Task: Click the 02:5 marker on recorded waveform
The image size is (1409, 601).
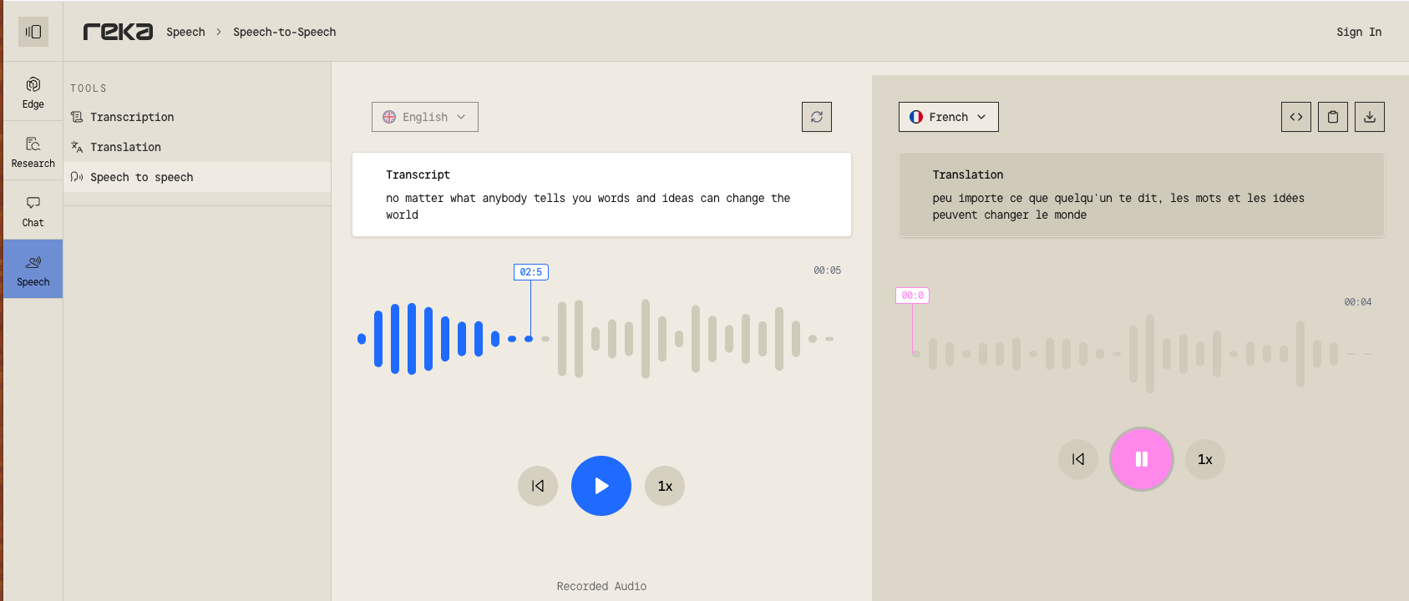Action: [x=530, y=272]
